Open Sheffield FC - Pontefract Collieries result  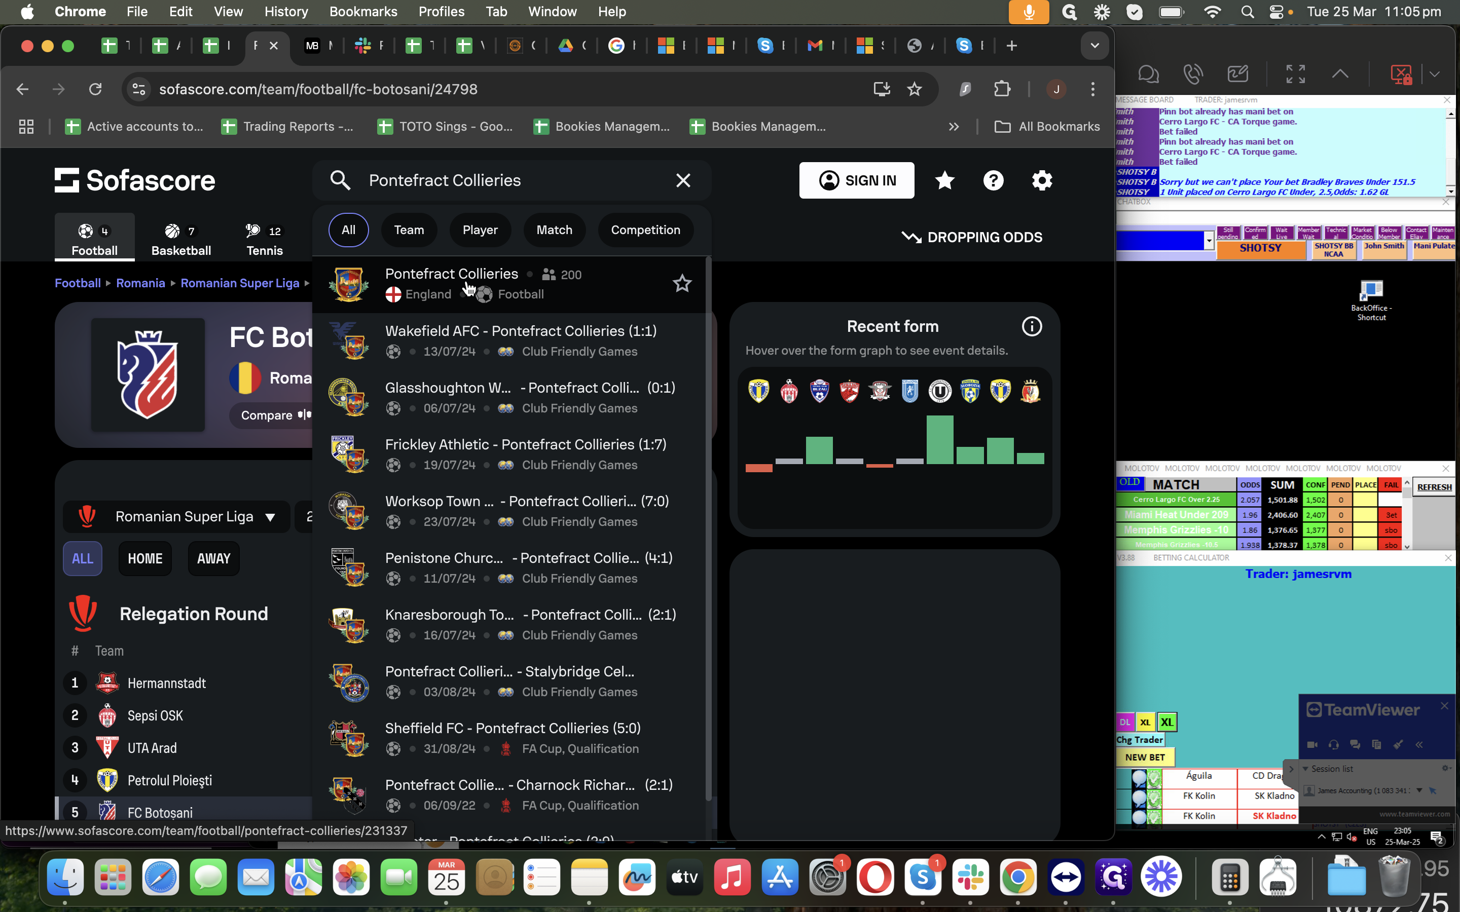(512, 738)
